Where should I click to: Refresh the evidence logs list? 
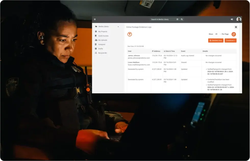233,34
